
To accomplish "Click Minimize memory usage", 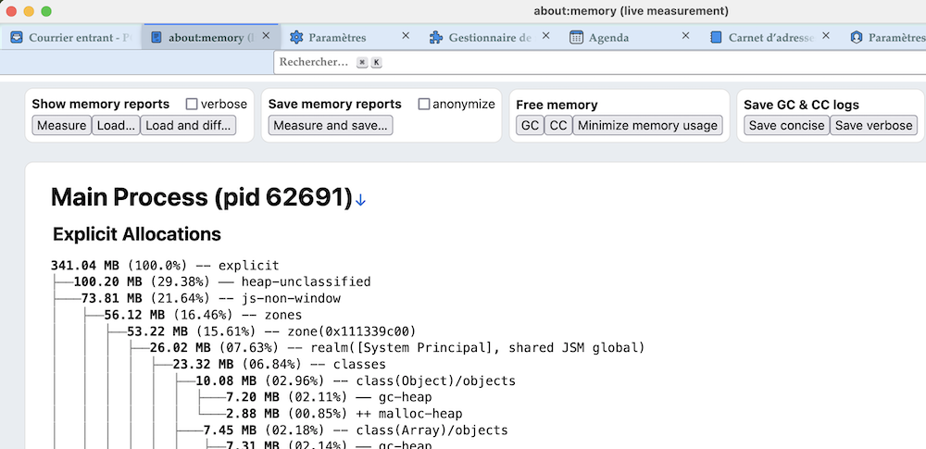I will pyautogui.click(x=647, y=126).
